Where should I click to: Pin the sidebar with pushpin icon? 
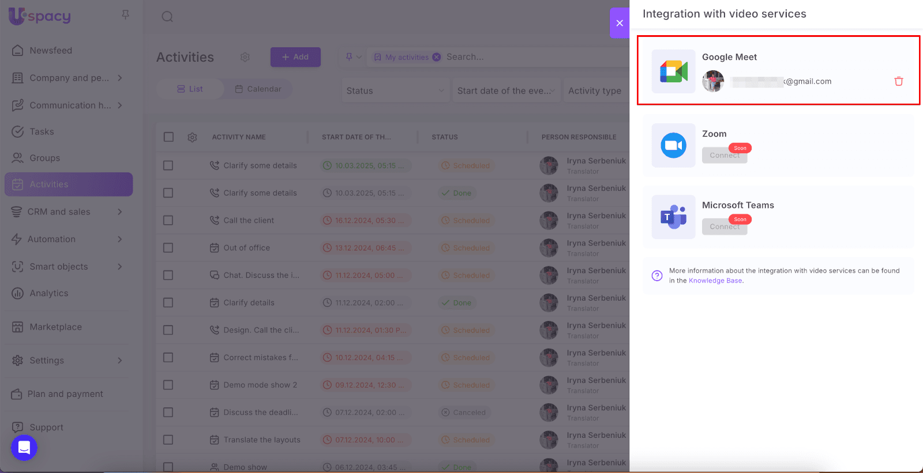coord(125,14)
